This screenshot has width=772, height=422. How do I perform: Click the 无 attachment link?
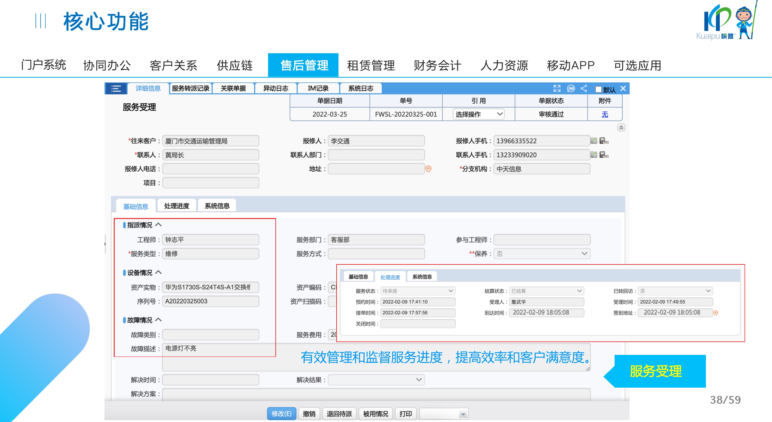[x=605, y=114]
